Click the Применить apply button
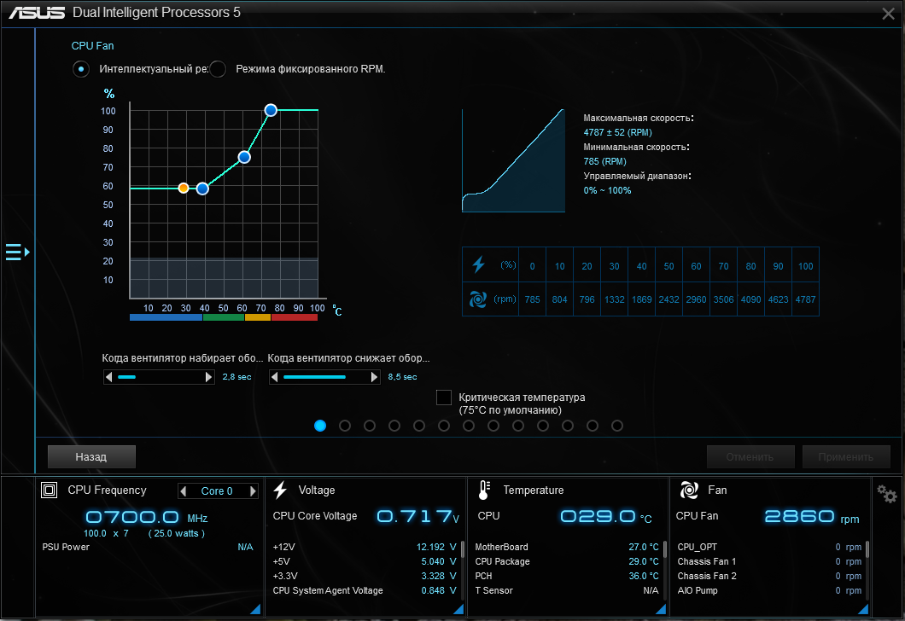Image resolution: width=905 pixels, height=621 pixels. pos(846,456)
